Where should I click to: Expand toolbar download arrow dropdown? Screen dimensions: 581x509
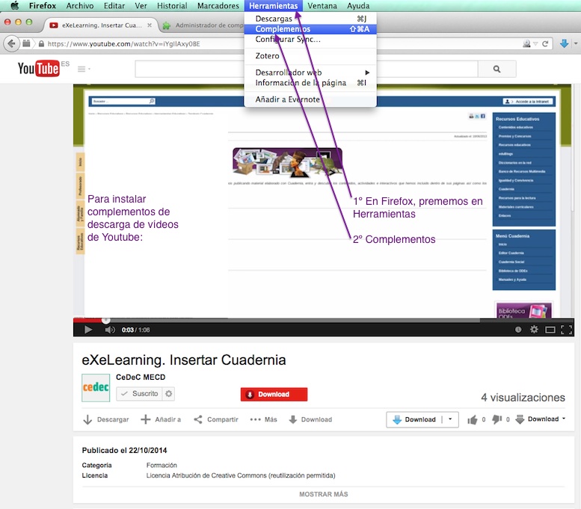point(576,43)
